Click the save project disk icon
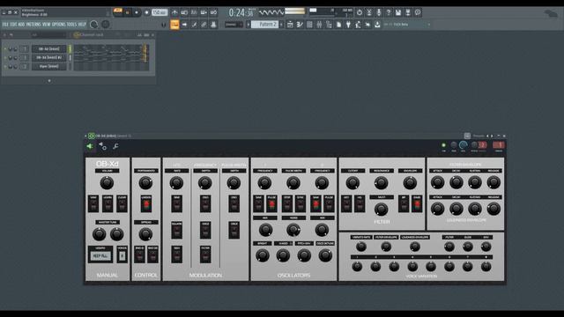 397,12
